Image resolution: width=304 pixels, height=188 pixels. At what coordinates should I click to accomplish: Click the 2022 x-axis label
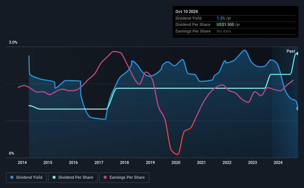point(227,162)
